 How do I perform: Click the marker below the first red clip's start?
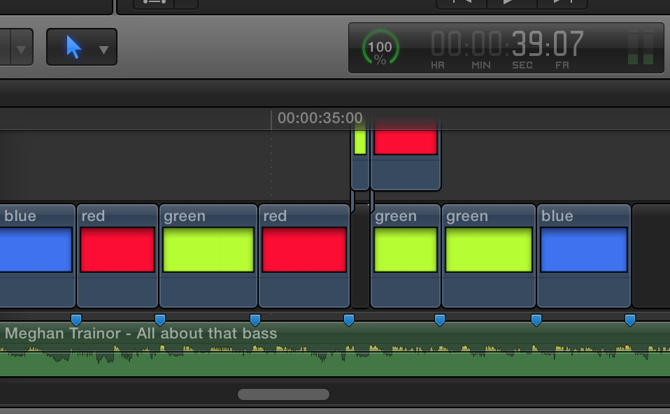pyautogui.click(x=76, y=320)
